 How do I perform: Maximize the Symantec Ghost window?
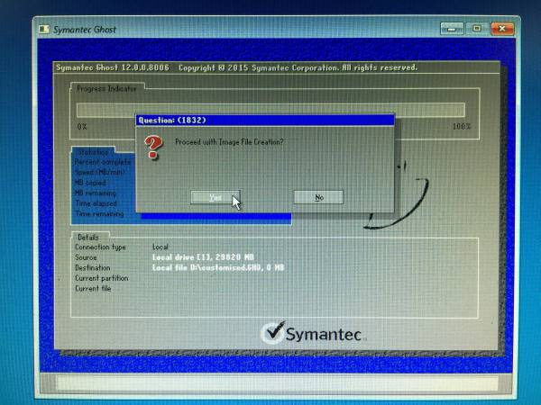pos(476,29)
